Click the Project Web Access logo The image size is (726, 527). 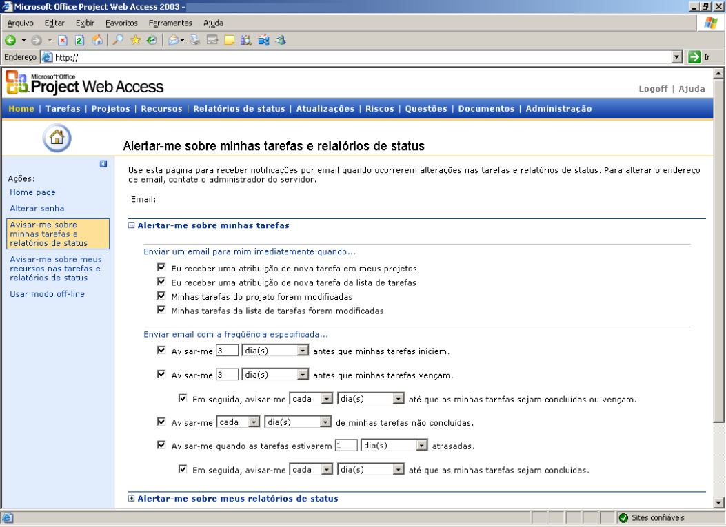[85, 83]
